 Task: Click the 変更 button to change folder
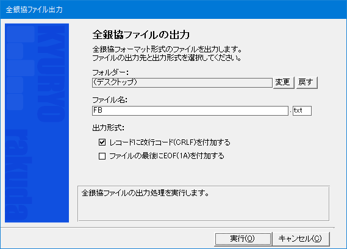coord(284,82)
